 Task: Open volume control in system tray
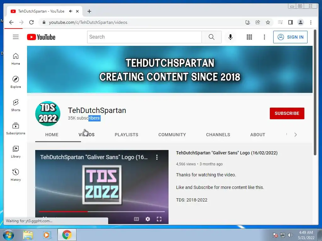(x=290, y=235)
